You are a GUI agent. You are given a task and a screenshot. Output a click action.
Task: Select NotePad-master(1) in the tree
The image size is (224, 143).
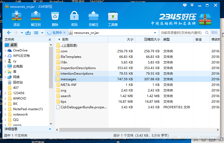[25, 109]
